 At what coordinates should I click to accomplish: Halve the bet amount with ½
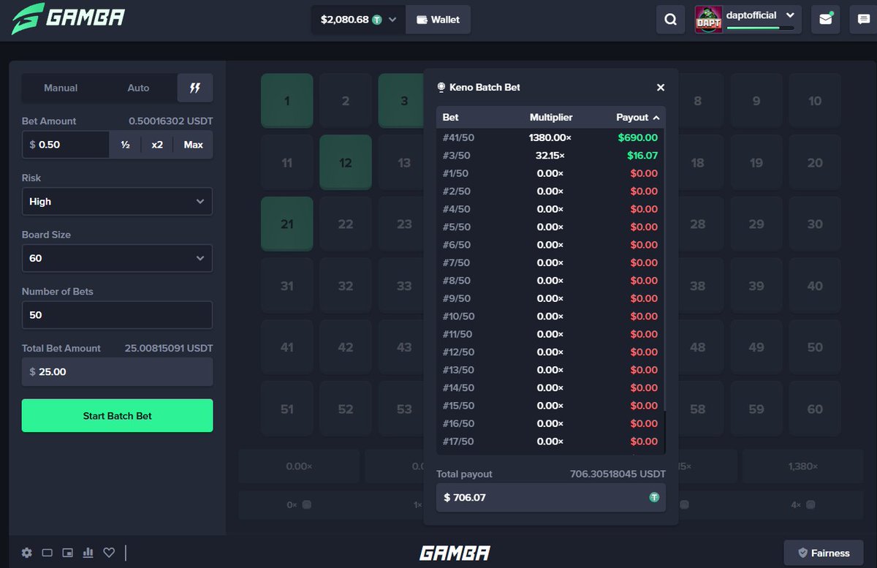(x=125, y=145)
